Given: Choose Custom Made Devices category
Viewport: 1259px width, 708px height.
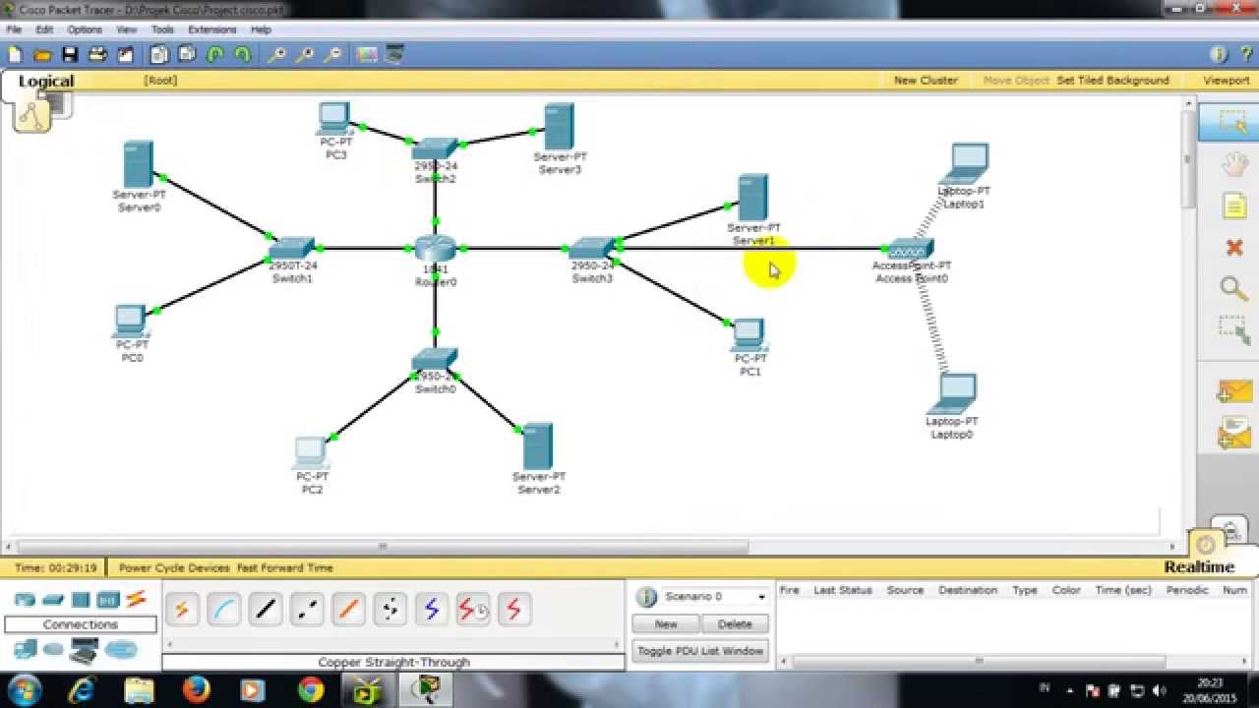Looking at the screenshot, I should pyautogui.click(x=84, y=650).
